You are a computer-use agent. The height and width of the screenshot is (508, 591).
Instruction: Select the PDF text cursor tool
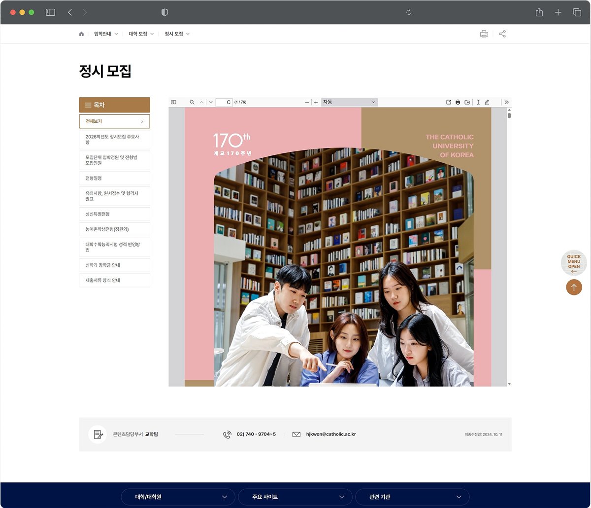478,102
